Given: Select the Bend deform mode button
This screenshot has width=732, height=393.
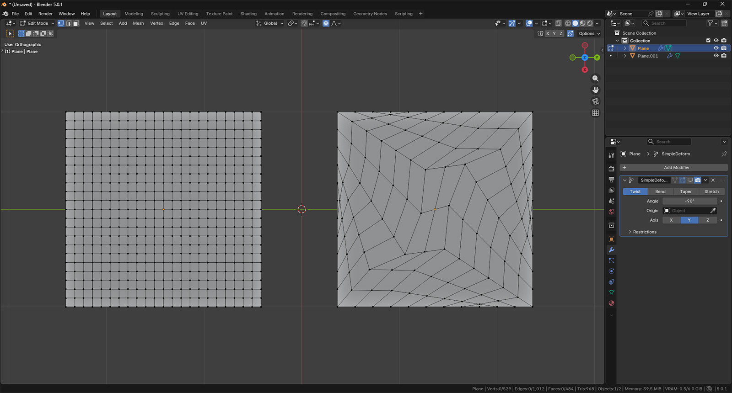Looking at the screenshot, I should 660,191.
